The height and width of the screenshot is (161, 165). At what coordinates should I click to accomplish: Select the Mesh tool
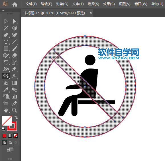[x=6, y=83]
